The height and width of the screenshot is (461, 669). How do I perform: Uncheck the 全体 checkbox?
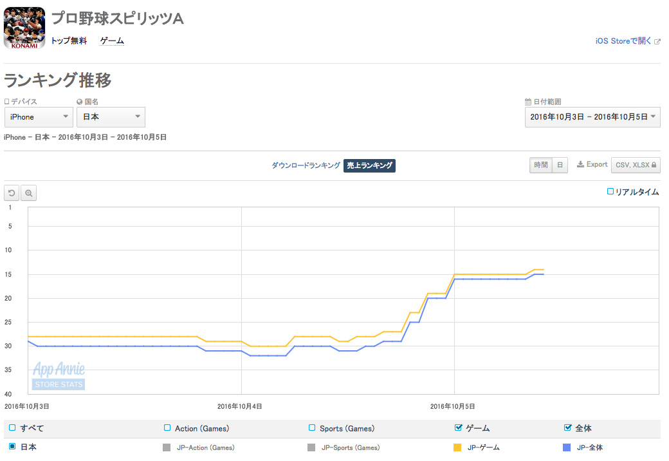(x=567, y=428)
